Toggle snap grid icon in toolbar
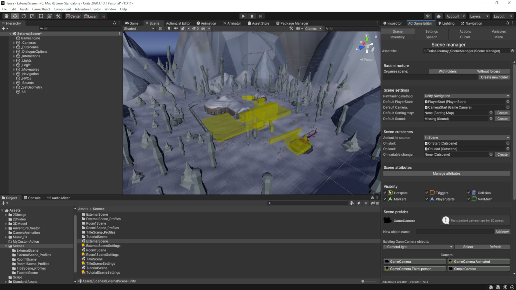 [103, 16]
